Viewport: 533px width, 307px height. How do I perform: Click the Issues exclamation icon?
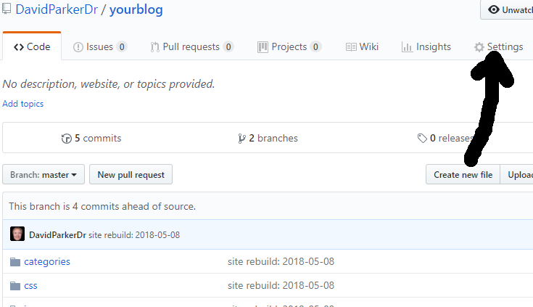pyautogui.click(x=78, y=47)
